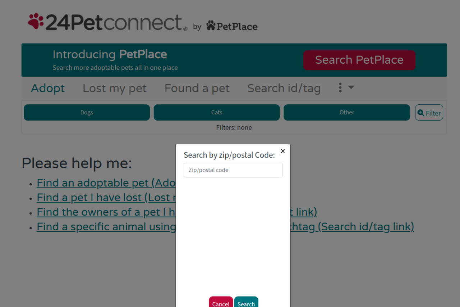Open the Find a specific animal link
The image size is (460, 307).
(106, 227)
